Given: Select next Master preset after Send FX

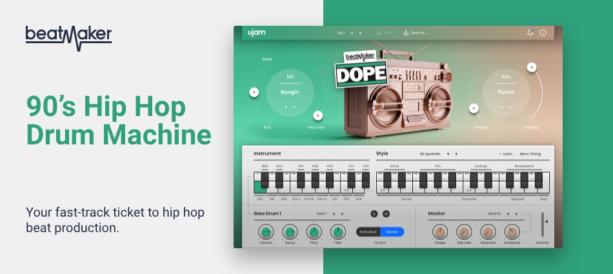Looking at the screenshot, I should point(516,214).
